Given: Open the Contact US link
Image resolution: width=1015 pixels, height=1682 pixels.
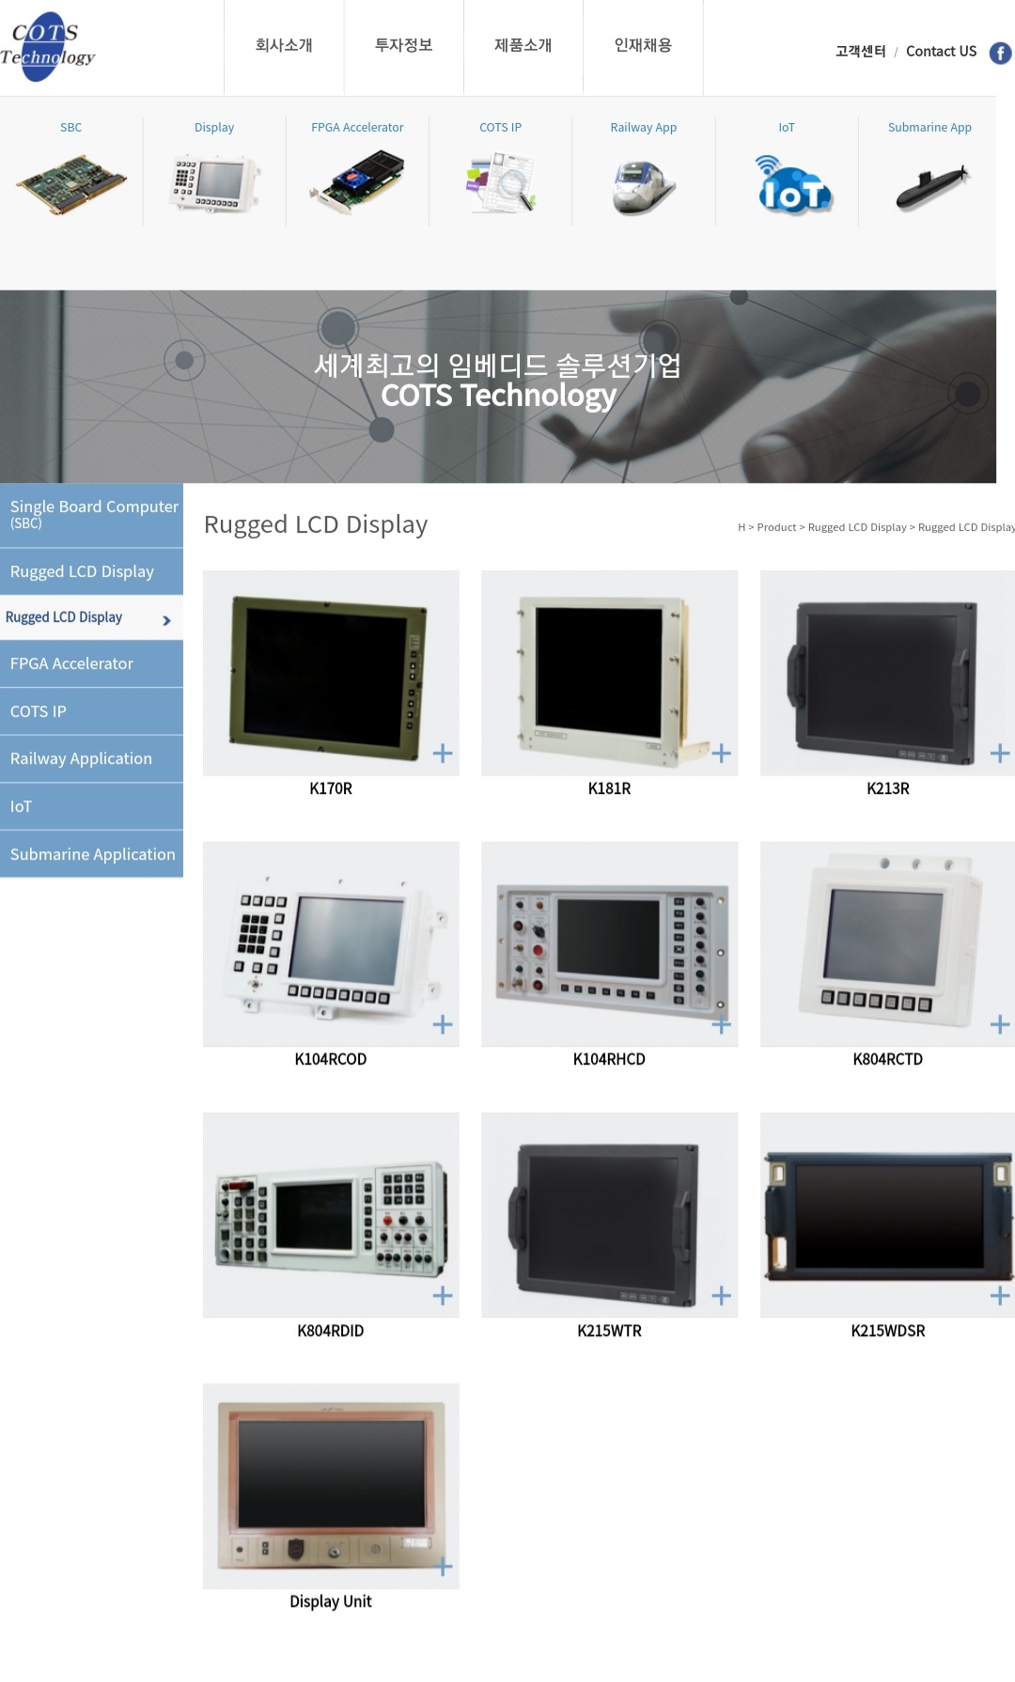Looking at the screenshot, I should tap(941, 52).
